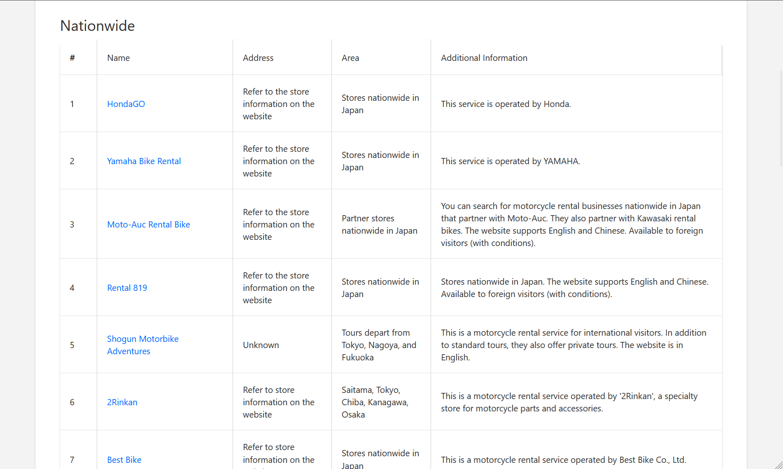The image size is (783, 469).
Task: Click the Nationwide heading
Action: 97,26
